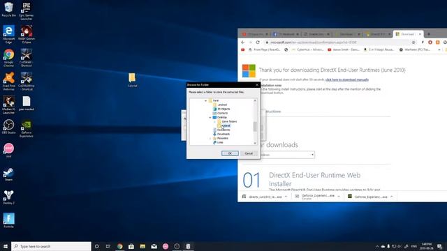This screenshot has height=251, width=447.
Task: Open the Windows Start menu
Action: click(x=5, y=246)
